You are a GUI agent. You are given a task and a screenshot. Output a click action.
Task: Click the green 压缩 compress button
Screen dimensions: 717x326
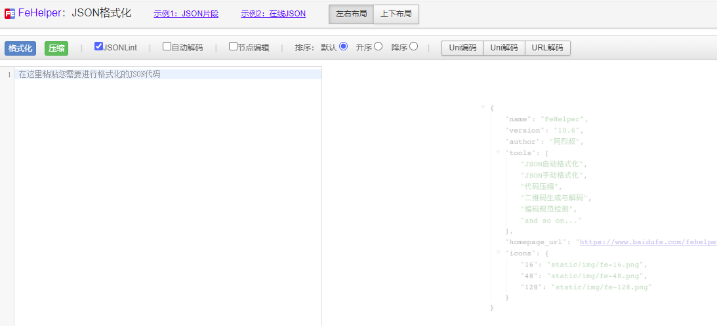(x=56, y=48)
